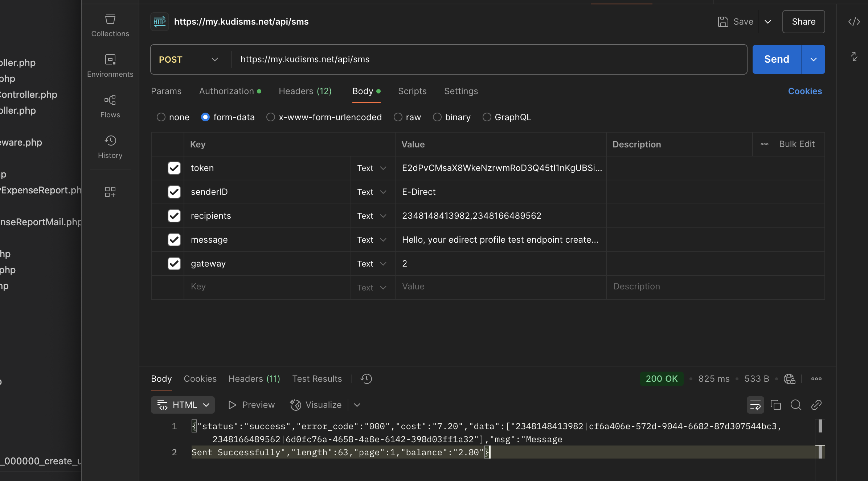The height and width of the screenshot is (481, 868).
Task: Open the message row Text type dropdown
Action: click(x=372, y=240)
